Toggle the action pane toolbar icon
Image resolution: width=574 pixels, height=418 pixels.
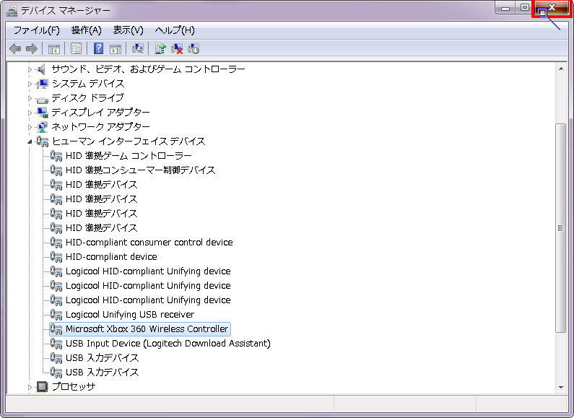[x=116, y=48]
